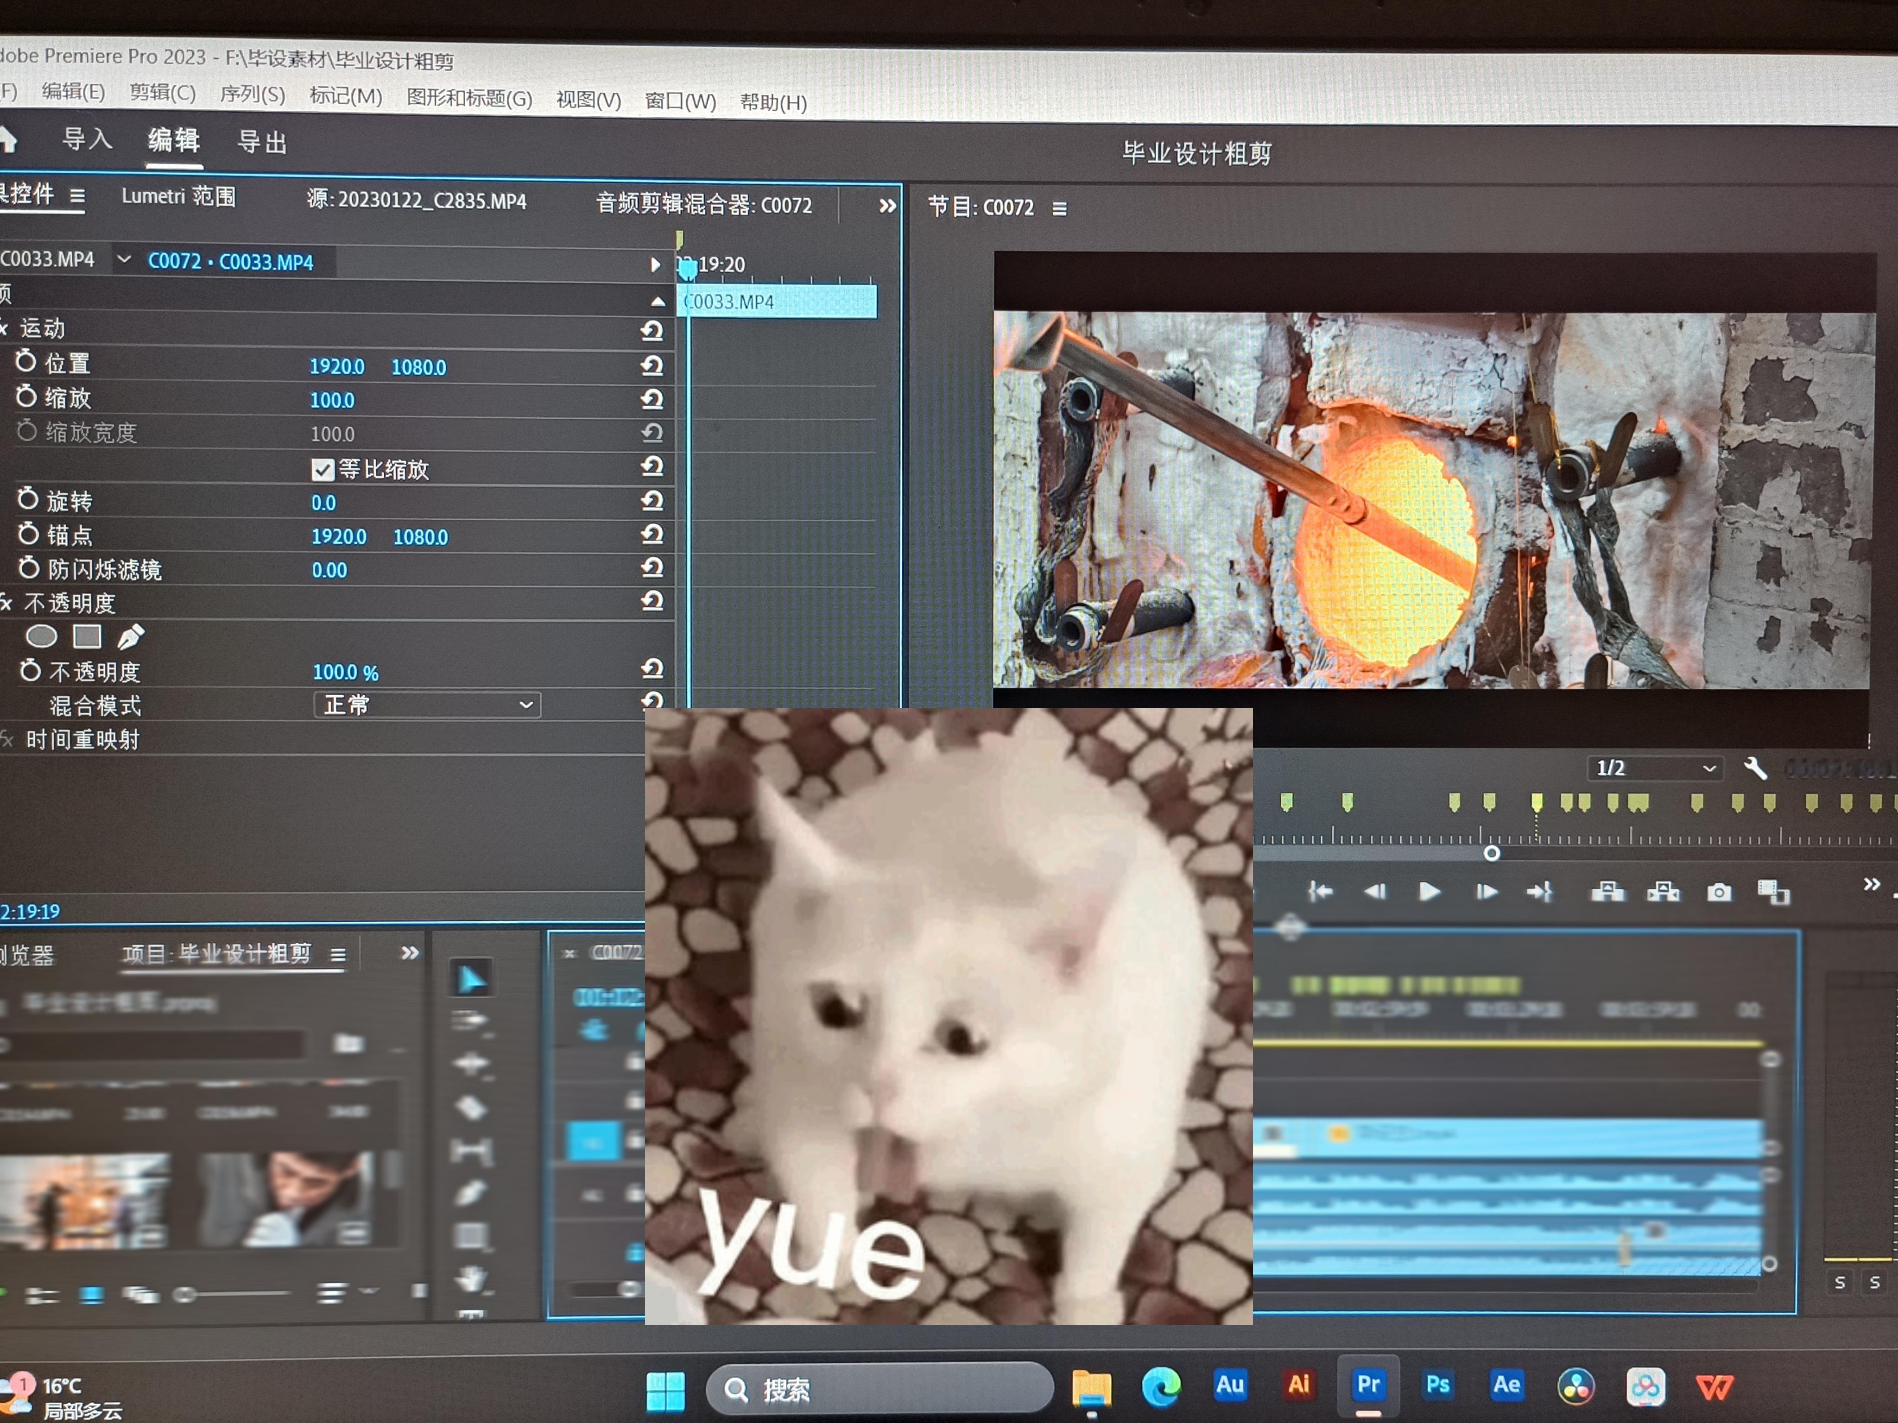Open After Effects from the taskbar
1898x1423 pixels.
click(x=1507, y=1385)
